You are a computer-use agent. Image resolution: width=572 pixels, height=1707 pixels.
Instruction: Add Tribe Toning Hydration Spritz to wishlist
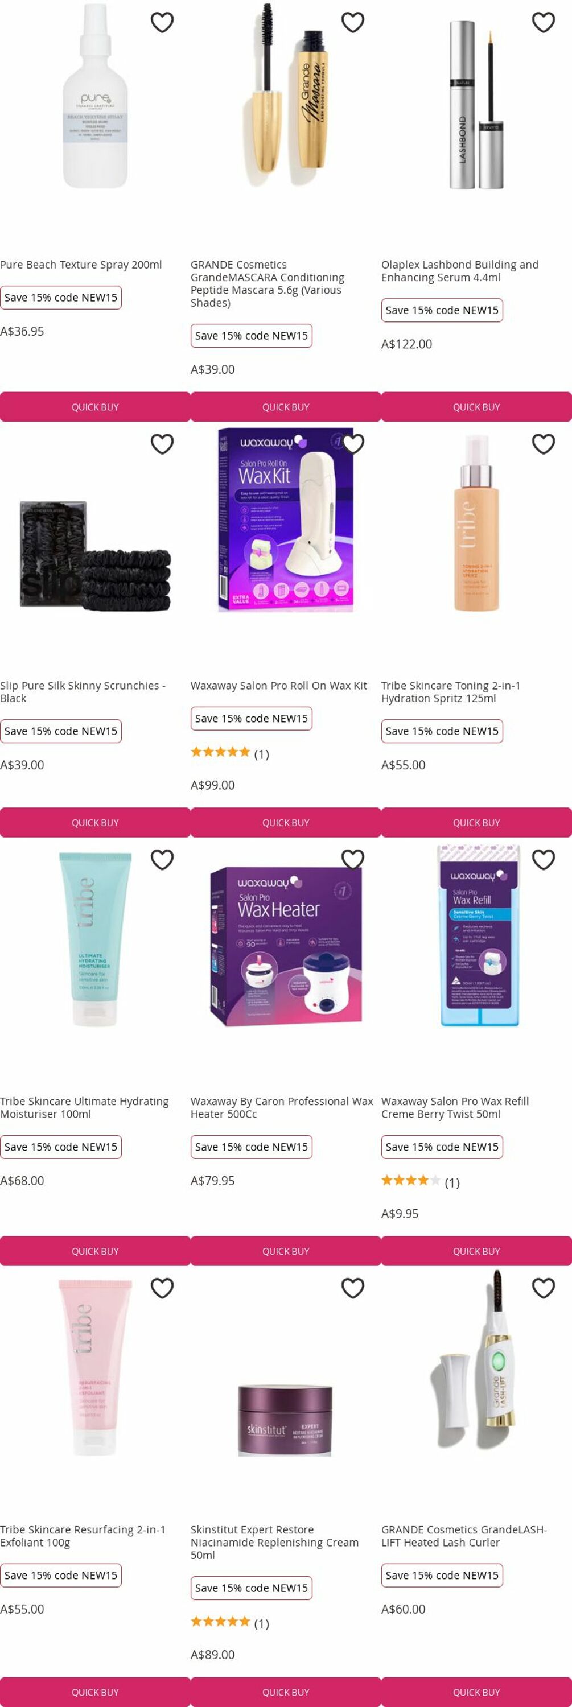point(544,444)
